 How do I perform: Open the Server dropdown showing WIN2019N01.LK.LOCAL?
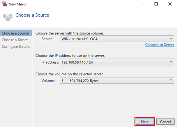(117, 39)
